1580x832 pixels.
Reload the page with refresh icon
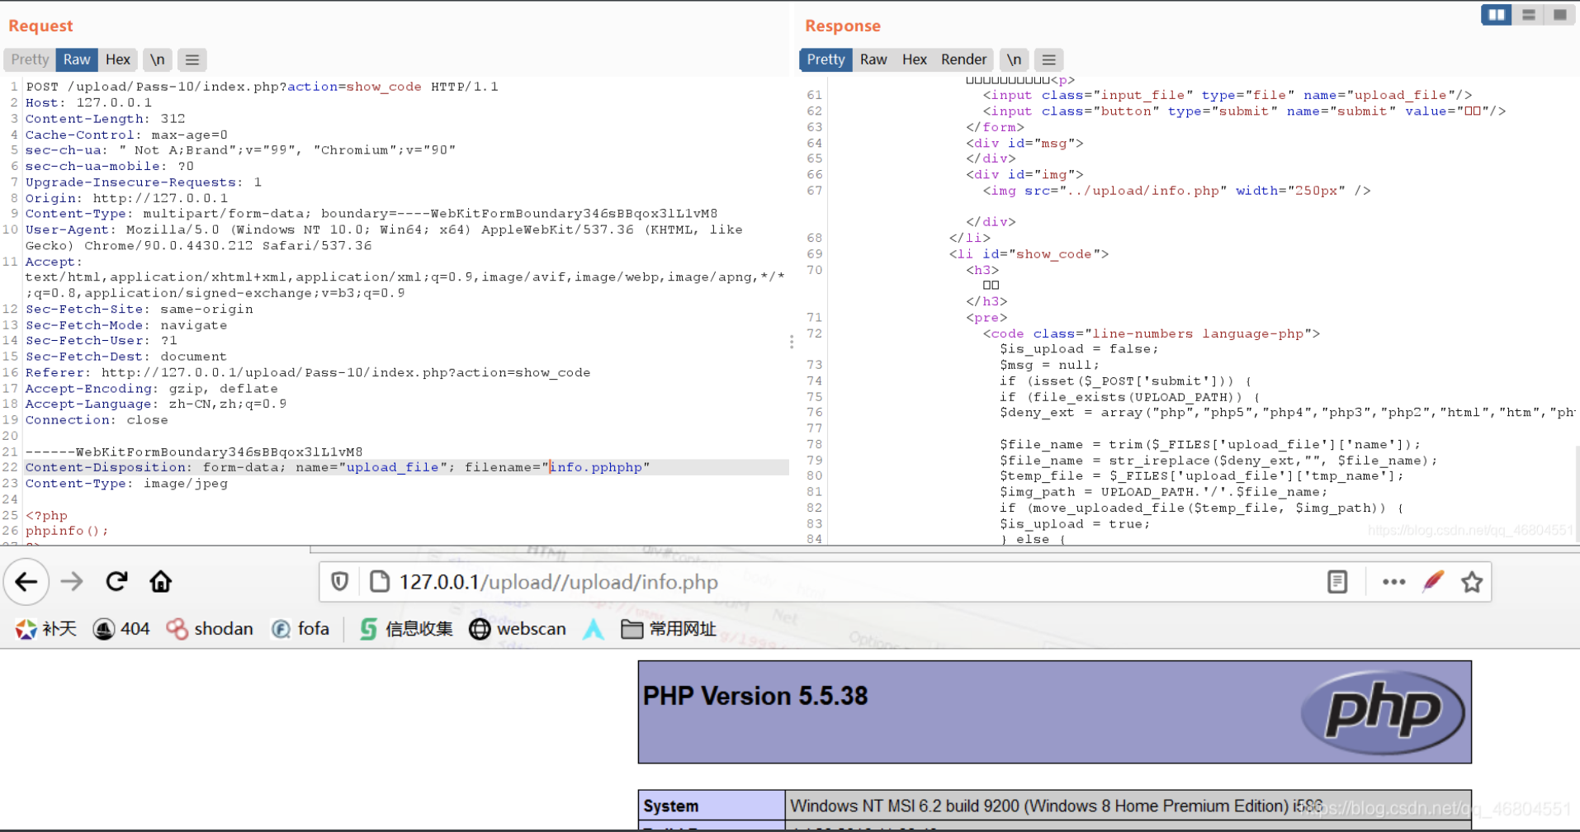[116, 582]
